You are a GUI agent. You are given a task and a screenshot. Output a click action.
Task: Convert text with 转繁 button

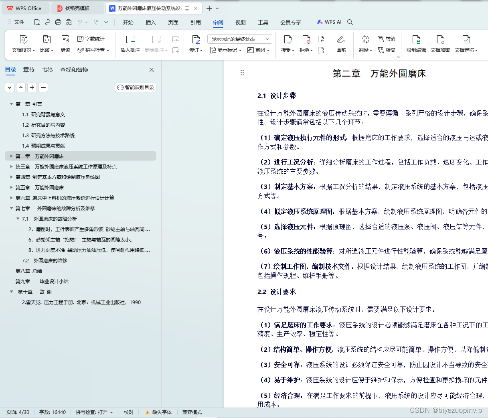[x=387, y=39]
